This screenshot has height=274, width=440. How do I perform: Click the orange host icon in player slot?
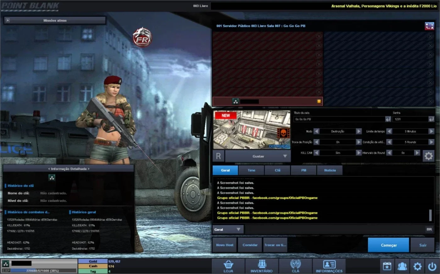point(319,101)
